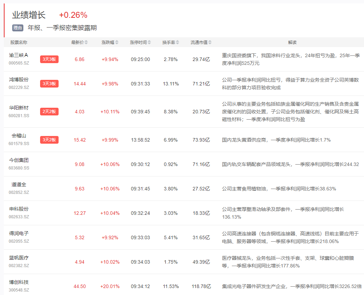The width and height of the screenshot is (364, 295).
Task: Click 3天3板 badge for 鸿博股份
Action: [x=49, y=84]
